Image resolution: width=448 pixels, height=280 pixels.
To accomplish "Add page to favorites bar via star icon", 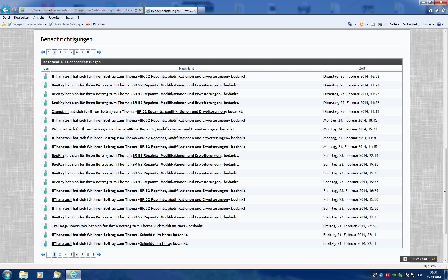I will (4, 24).
